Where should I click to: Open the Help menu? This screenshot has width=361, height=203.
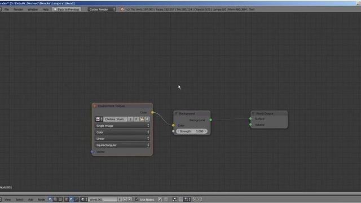pos(45,10)
